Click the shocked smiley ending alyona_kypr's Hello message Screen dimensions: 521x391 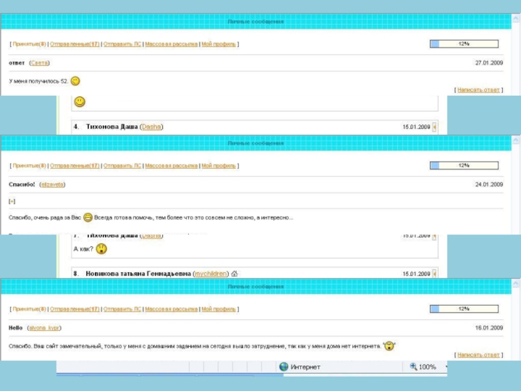(389, 346)
